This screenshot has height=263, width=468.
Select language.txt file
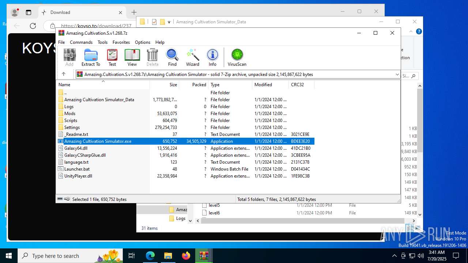[186, 162]
